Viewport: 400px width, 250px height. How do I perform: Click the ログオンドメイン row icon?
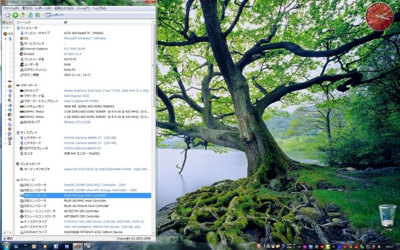[21, 70]
